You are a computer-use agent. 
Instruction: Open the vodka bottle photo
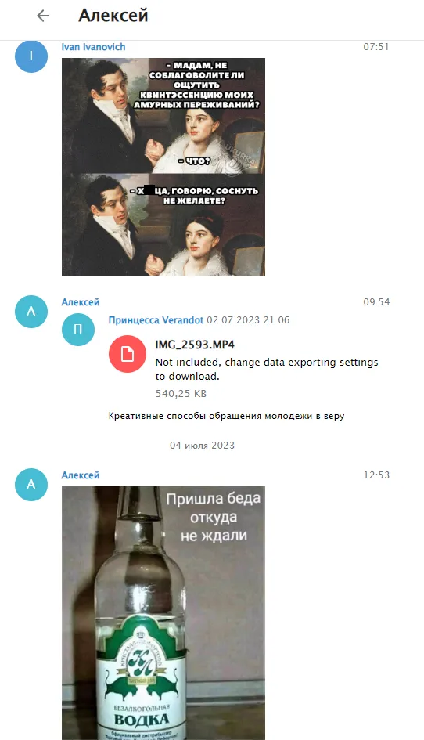coord(163,613)
